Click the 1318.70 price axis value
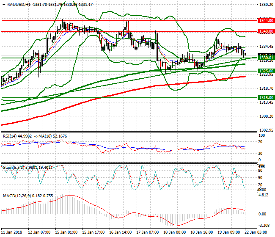The width and height of the screenshot is (275, 237). pos(266,88)
